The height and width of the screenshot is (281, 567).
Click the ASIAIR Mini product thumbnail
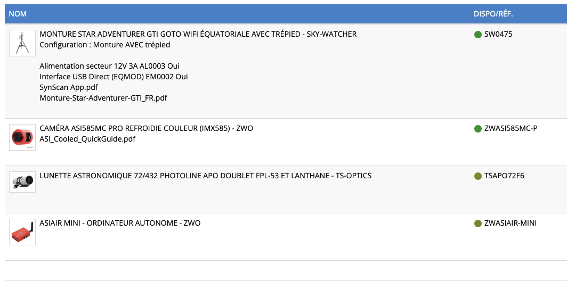click(22, 232)
